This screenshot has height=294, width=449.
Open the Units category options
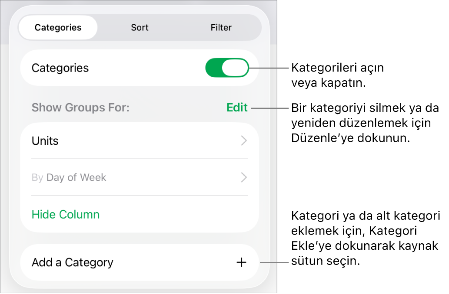45,141
